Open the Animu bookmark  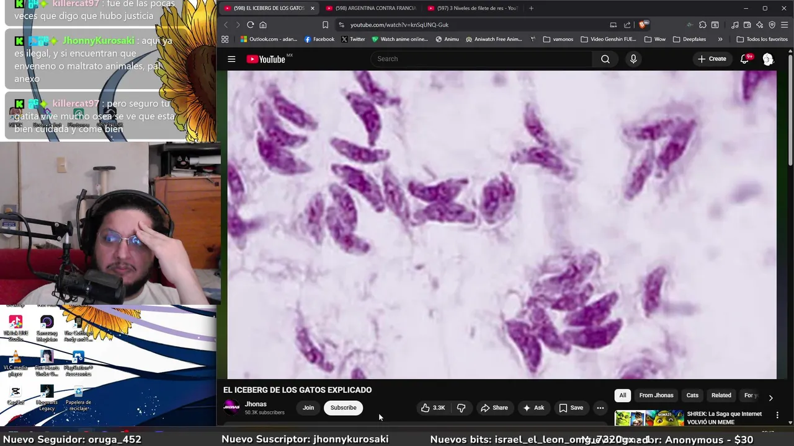click(447, 39)
